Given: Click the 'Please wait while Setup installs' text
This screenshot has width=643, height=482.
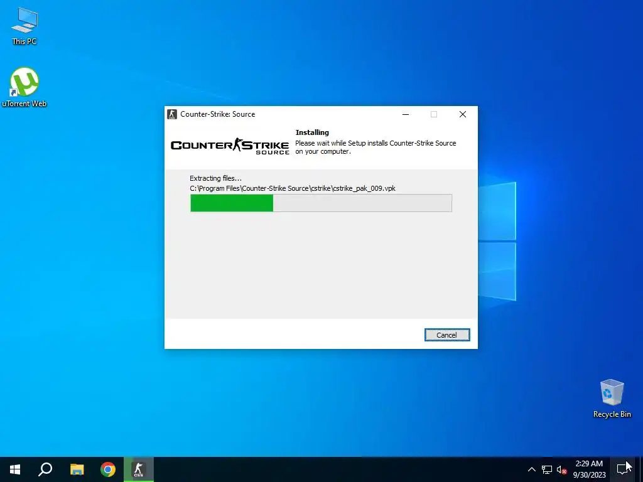Looking at the screenshot, I should point(376,147).
